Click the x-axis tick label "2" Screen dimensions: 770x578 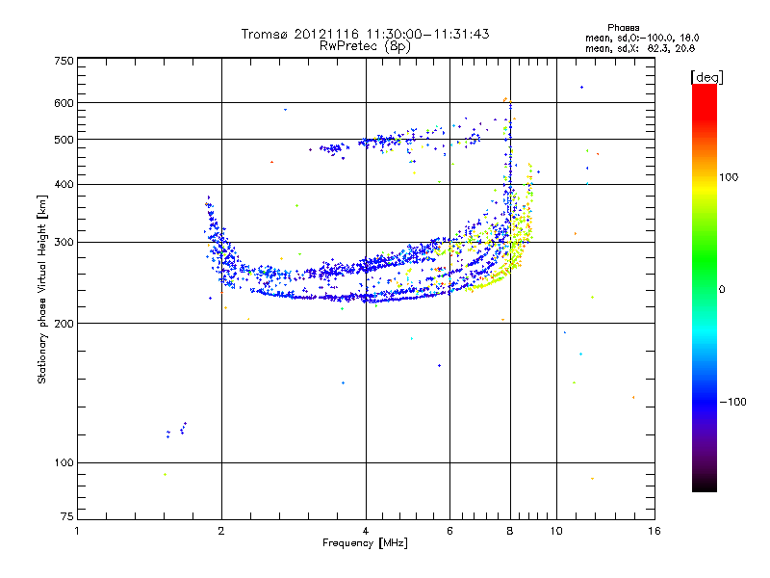coord(221,531)
